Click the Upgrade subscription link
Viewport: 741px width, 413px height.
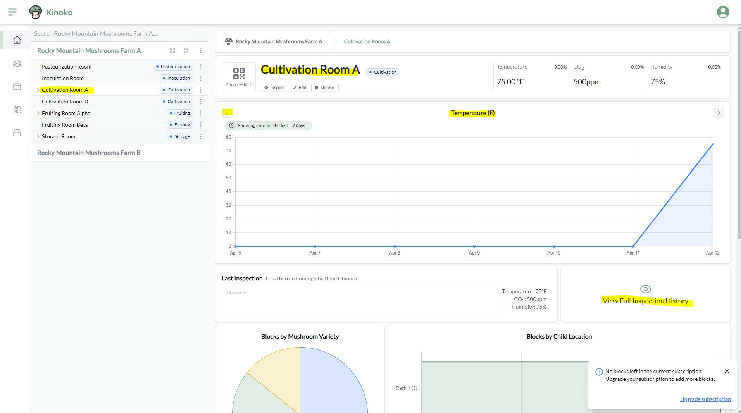click(705, 399)
